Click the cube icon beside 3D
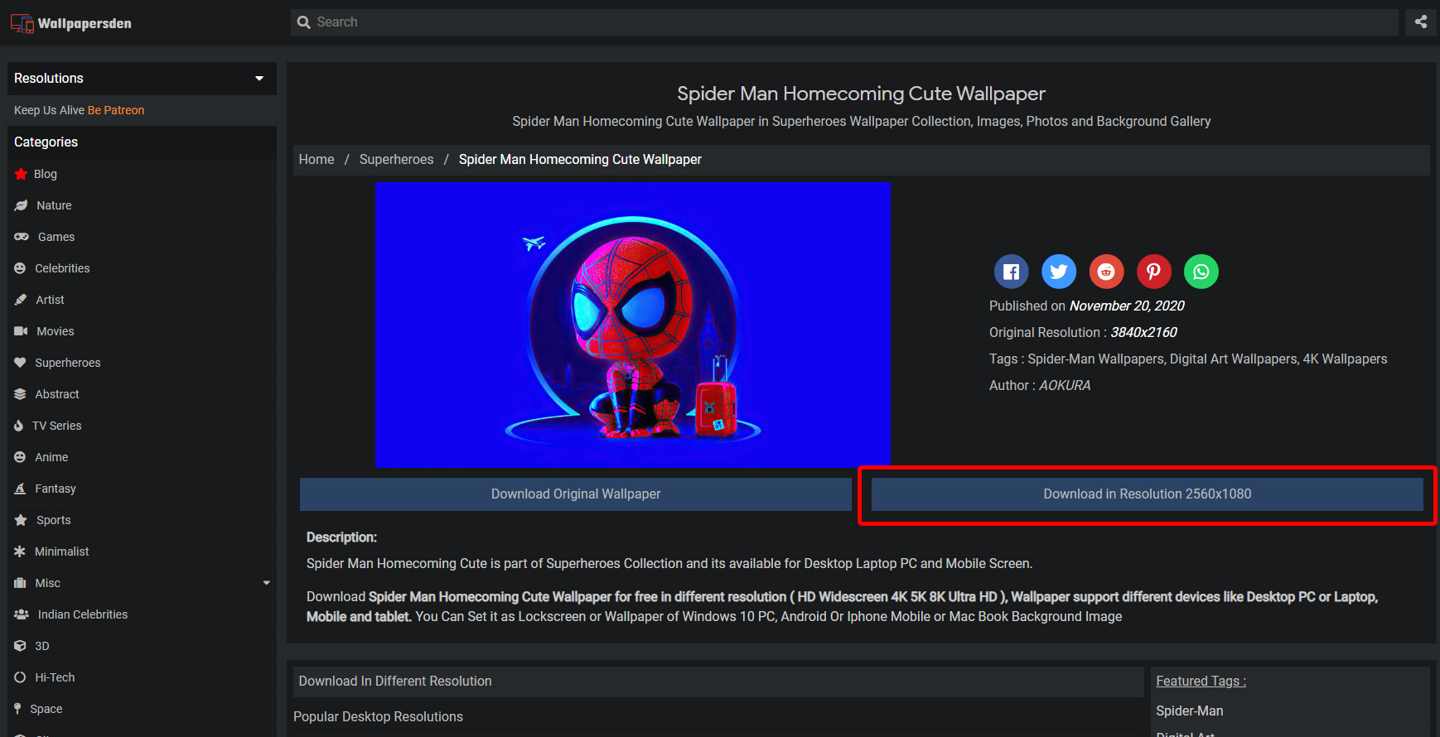The image size is (1440, 737). coord(20,646)
